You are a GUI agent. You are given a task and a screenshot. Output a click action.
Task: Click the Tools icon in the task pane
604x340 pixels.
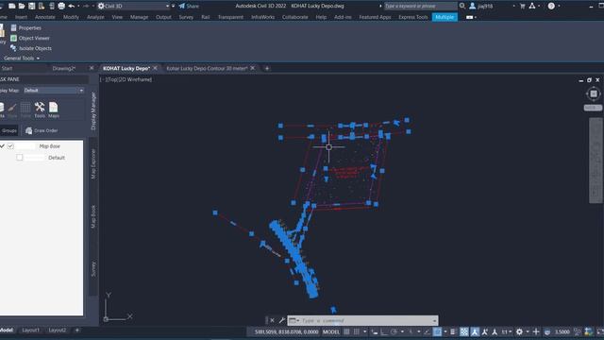point(40,110)
